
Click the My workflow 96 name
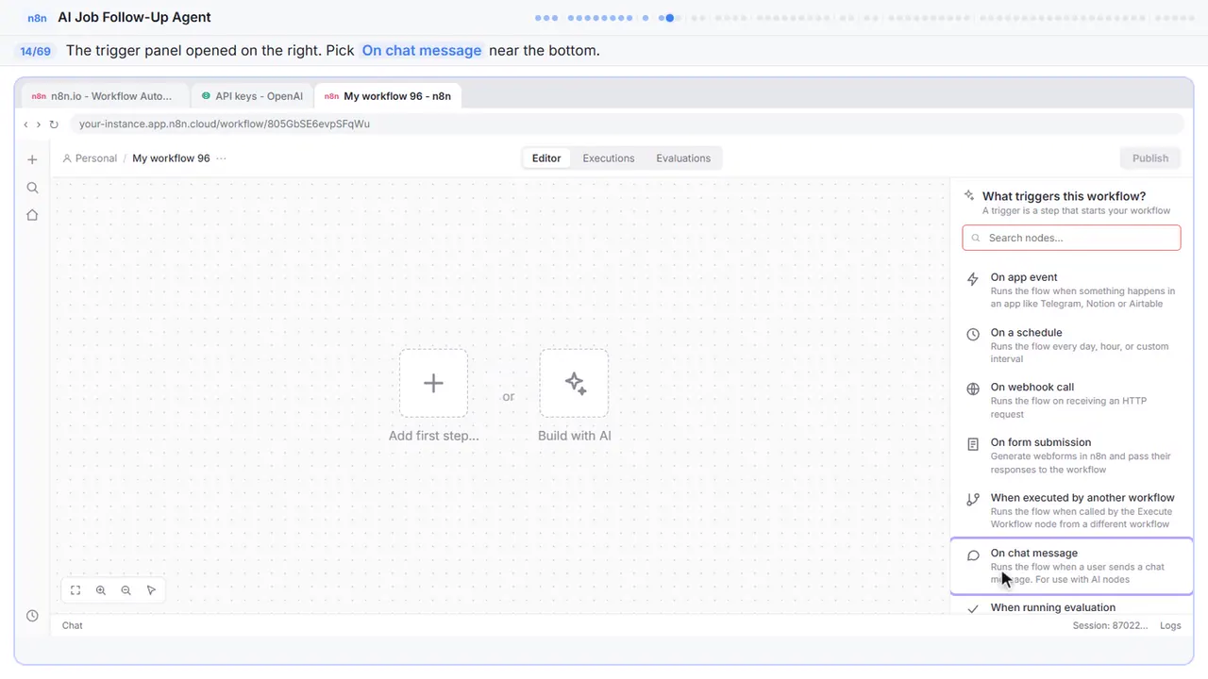coord(171,158)
